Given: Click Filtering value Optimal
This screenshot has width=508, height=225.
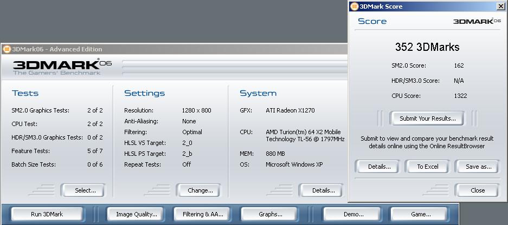Looking at the screenshot, I should 192,132.
